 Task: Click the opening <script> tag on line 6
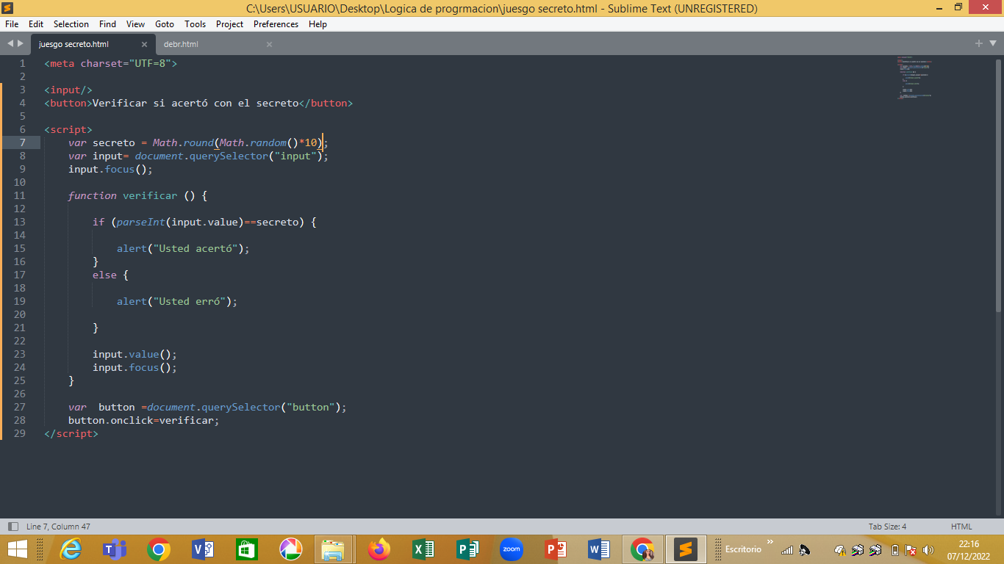pyautogui.click(x=68, y=129)
